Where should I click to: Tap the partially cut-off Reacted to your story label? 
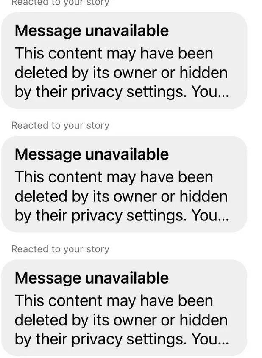pyautogui.click(x=60, y=3)
